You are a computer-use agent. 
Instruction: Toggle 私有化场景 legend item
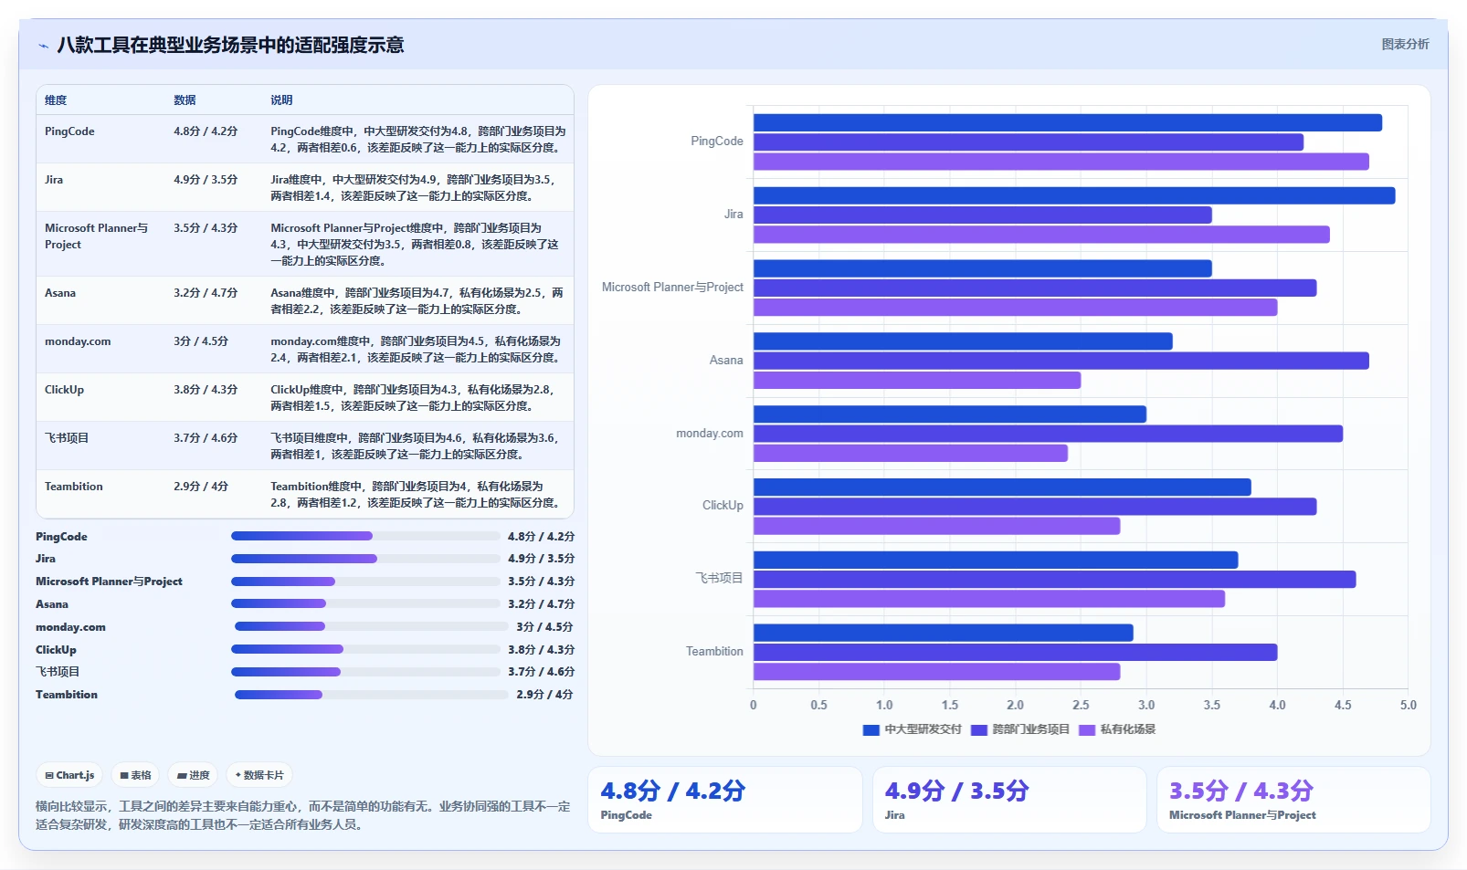tap(1117, 729)
